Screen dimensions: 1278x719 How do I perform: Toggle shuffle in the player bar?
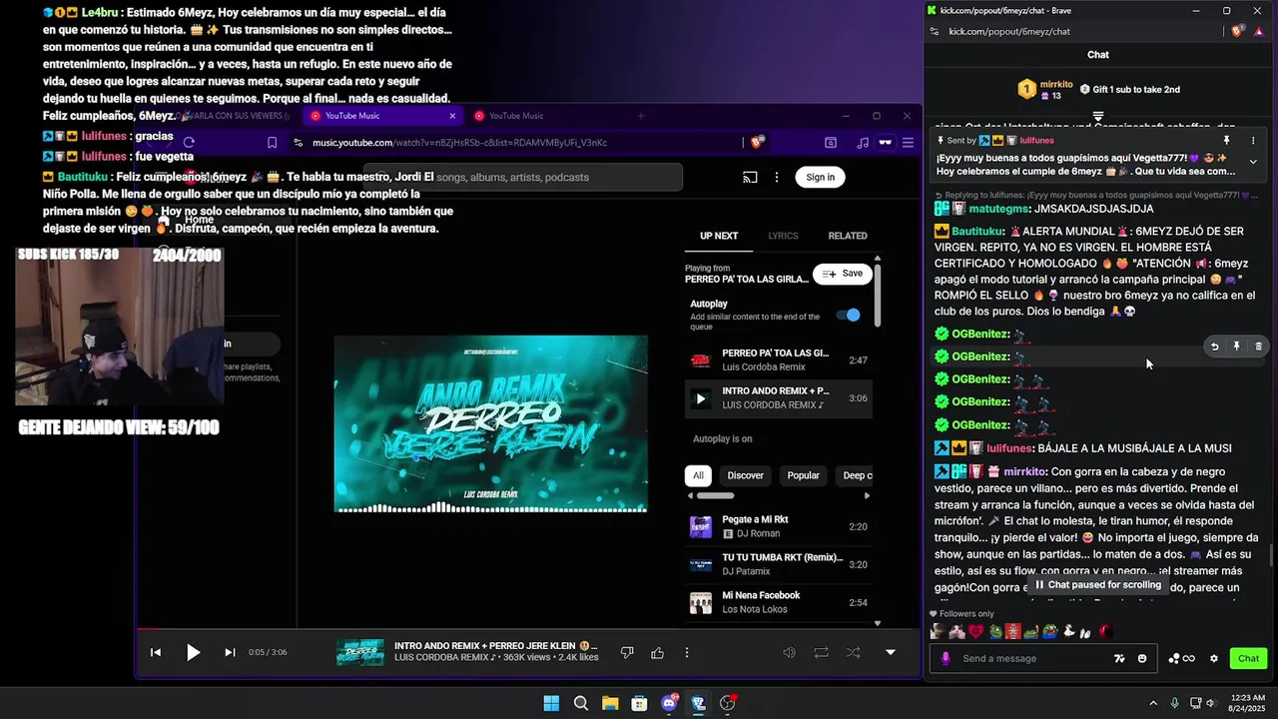pyautogui.click(x=854, y=652)
